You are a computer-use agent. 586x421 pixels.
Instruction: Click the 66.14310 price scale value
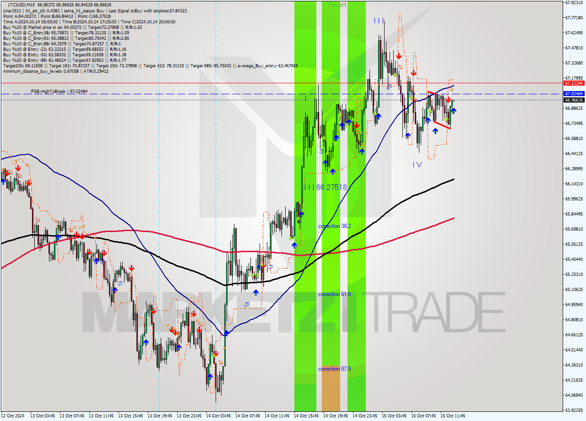coord(574,184)
